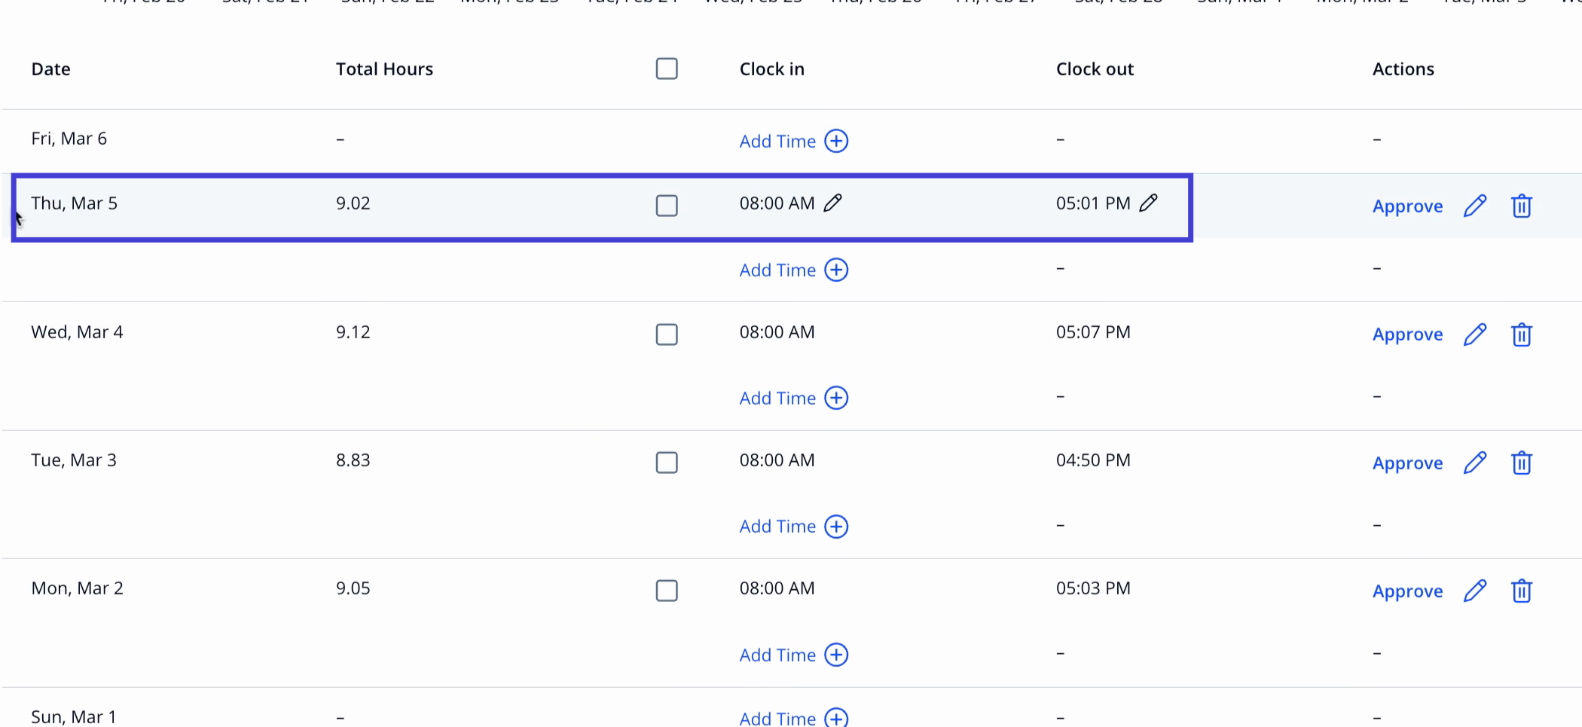Viewport: 1582px width, 727px height.
Task: Click the 08:00 AM clock-in on Tue, Mar 3
Action: [777, 460]
